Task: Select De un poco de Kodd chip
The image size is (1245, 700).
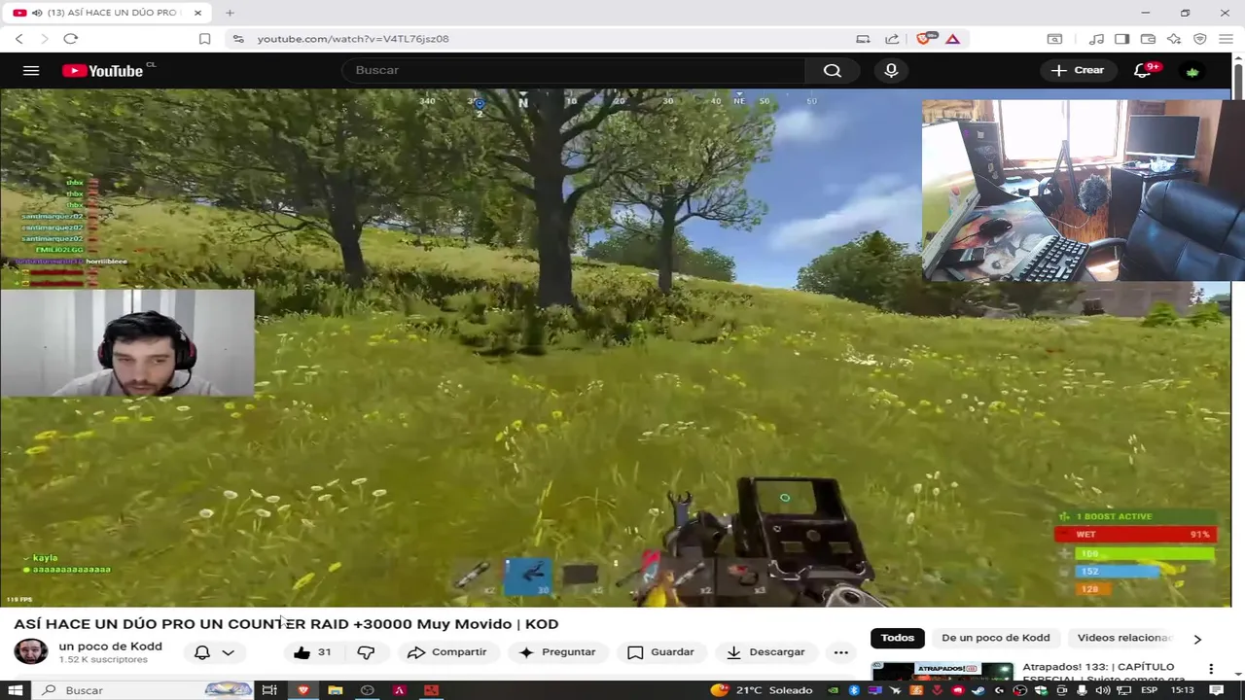Action: [x=995, y=638]
